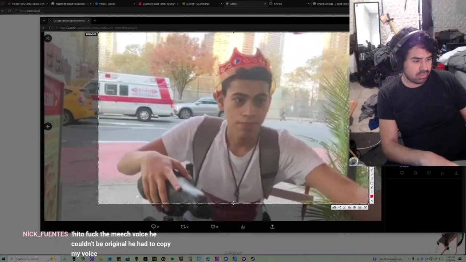466x262 pixels.
Task: Switch to the New tab tab
Action: point(289,4)
